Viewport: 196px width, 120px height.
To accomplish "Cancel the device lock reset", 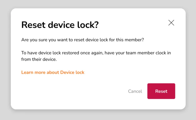I will (x=135, y=91).
